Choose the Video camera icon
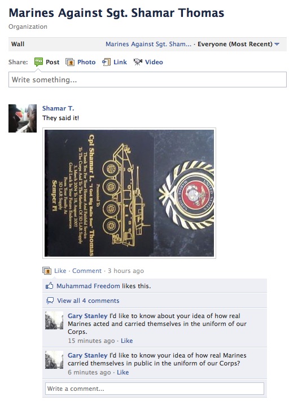This screenshot has width=289, height=401. [x=138, y=62]
